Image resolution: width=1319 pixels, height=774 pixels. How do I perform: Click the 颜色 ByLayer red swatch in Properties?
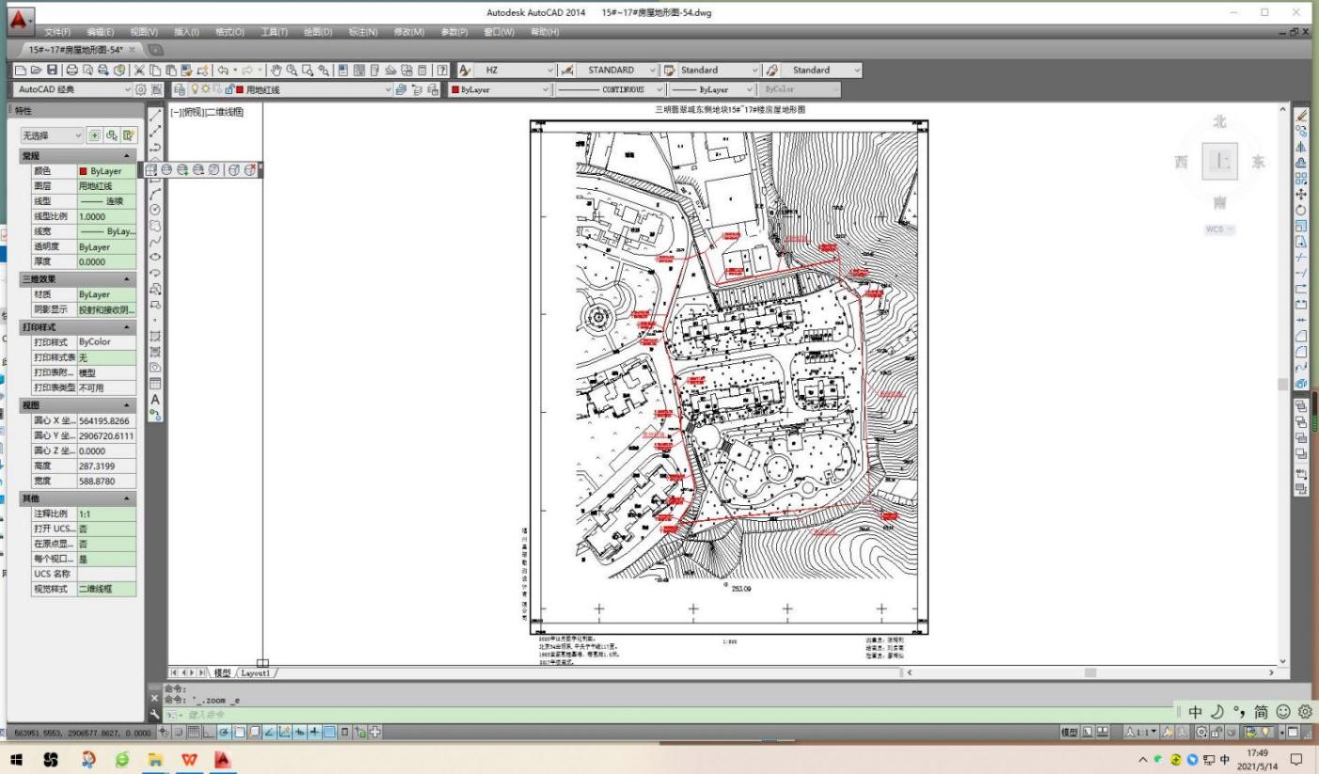pyautogui.click(x=85, y=172)
